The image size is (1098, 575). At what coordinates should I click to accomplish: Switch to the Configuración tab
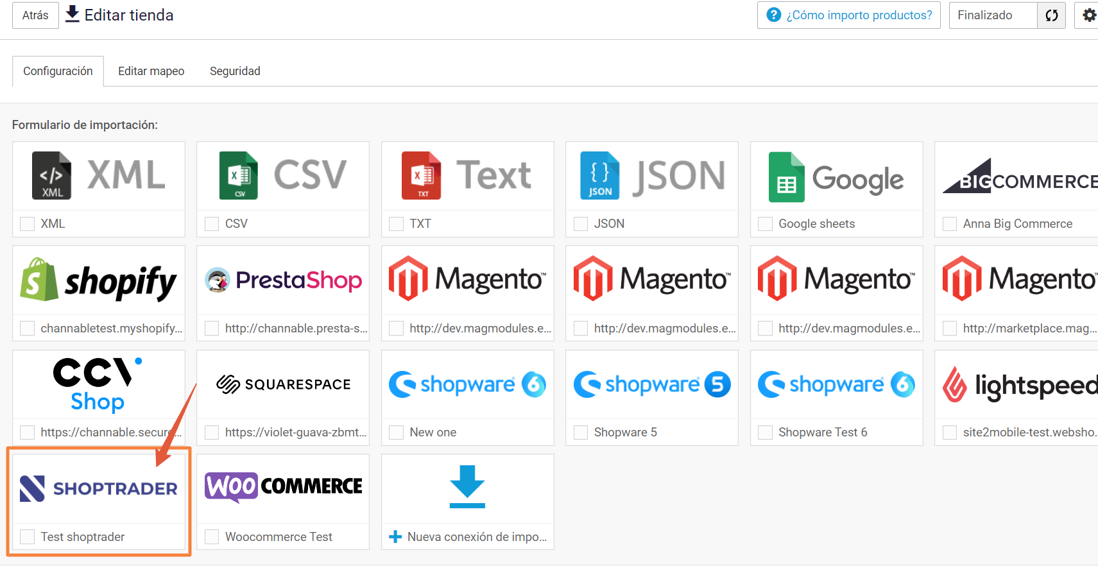point(58,71)
